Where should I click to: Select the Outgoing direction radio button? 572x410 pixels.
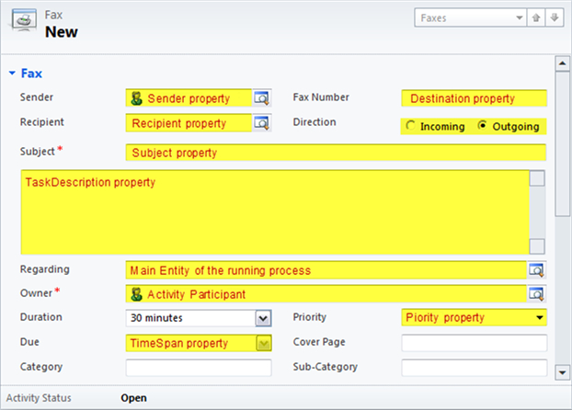484,127
